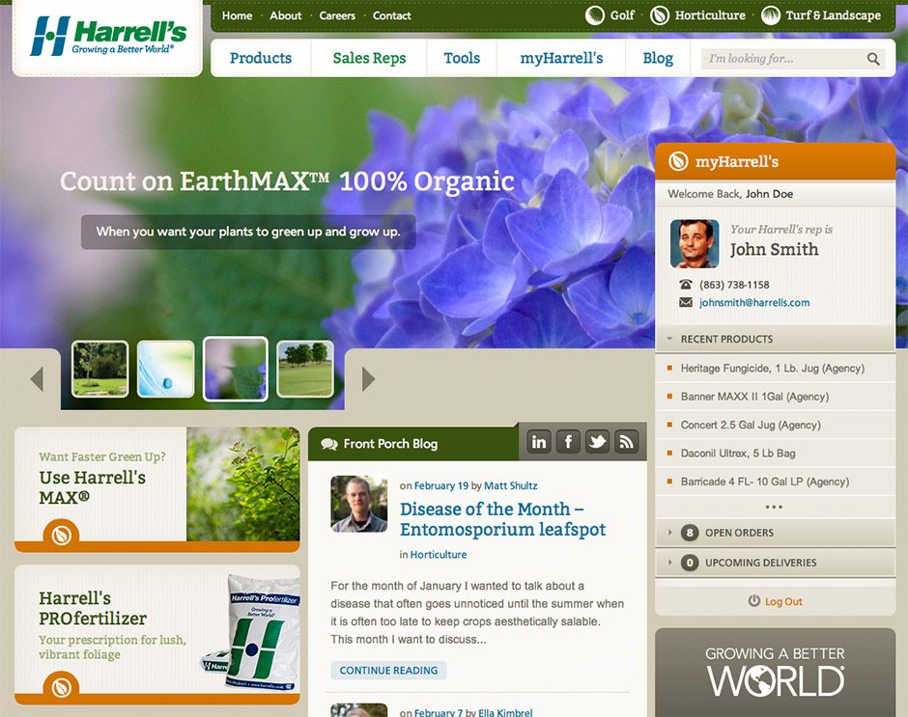Click the phone icon beside (863) 738-1158
908x717 pixels.
point(686,284)
